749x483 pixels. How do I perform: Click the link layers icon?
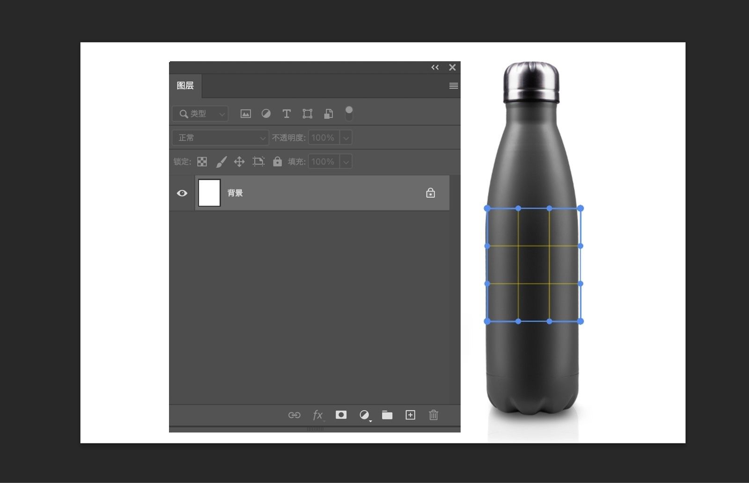coord(295,415)
